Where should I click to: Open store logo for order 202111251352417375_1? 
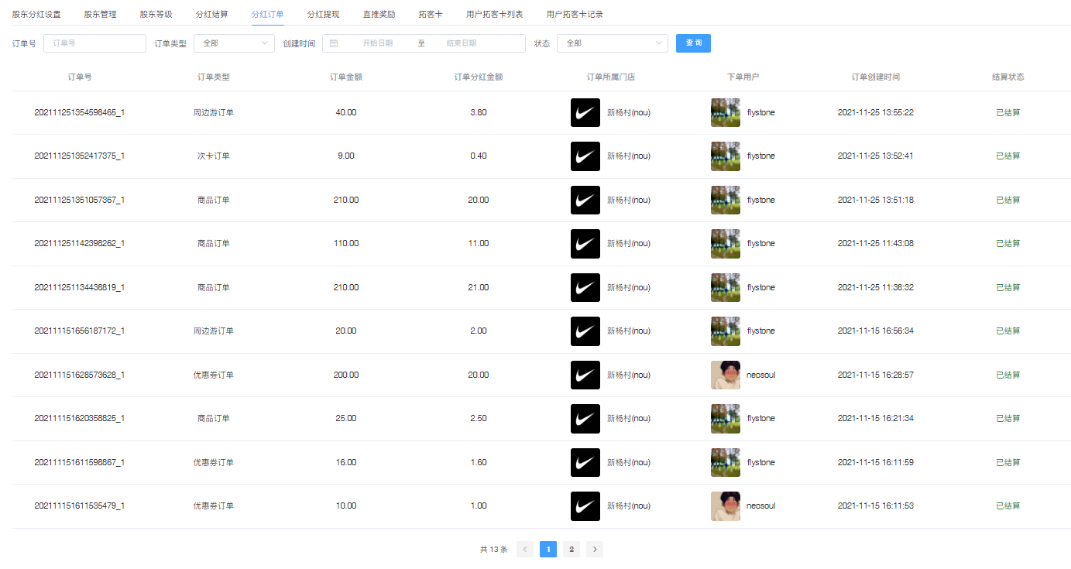tap(585, 156)
